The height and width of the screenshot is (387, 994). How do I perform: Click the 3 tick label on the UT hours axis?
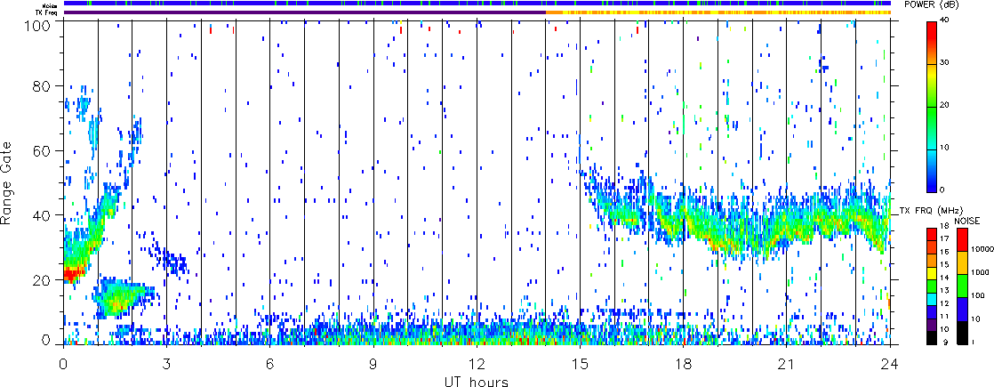[x=166, y=363]
